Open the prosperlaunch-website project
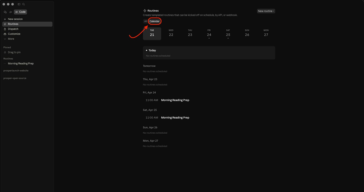 point(16,71)
